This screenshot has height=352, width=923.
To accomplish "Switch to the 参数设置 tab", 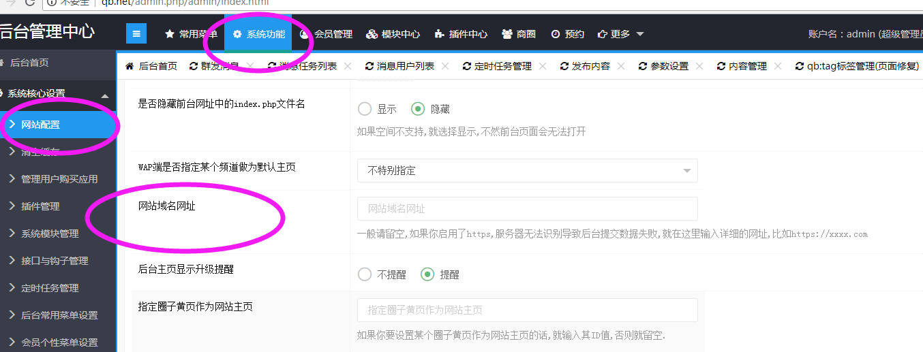I will pyautogui.click(x=669, y=66).
